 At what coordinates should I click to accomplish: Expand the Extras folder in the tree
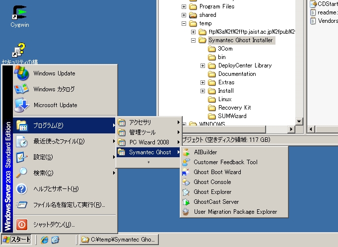(x=203, y=82)
